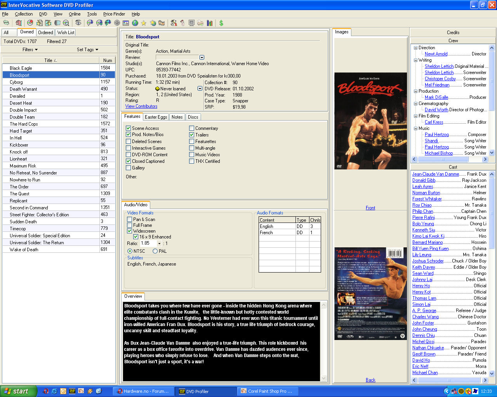The image size is (497, 397).
Task: Select Kickboxer in the title list
Action: pyautogui.click(x=19, y=145)
